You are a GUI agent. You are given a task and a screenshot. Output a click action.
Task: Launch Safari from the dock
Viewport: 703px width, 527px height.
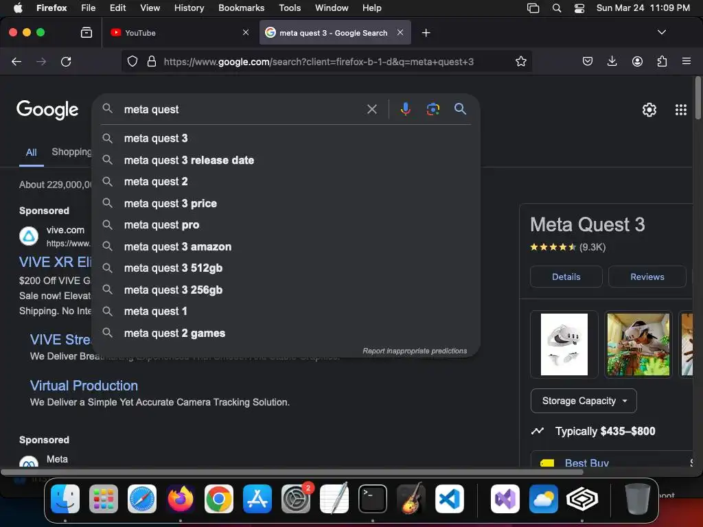point(142,499)
